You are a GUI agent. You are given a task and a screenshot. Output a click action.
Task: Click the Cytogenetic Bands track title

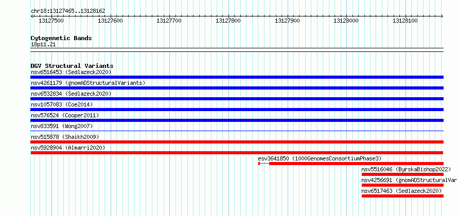point(61,38)
